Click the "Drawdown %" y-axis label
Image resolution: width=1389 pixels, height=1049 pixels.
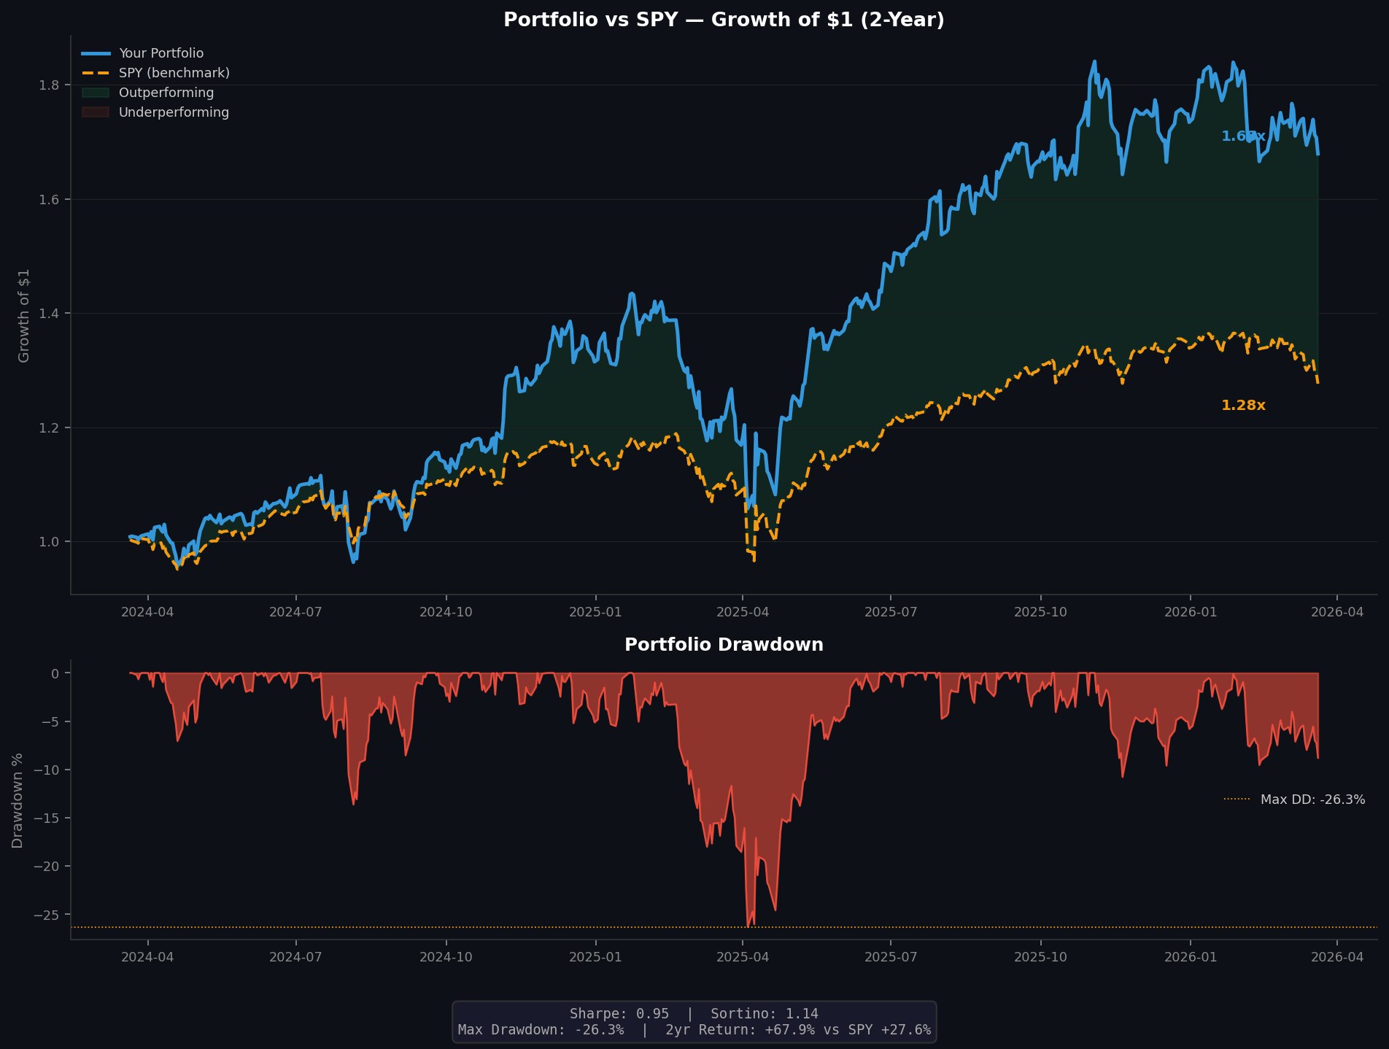coord(18,800)
